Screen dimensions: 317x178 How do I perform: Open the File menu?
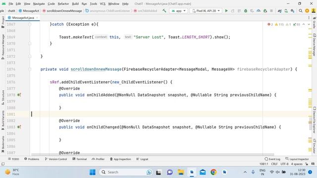coord(10,3)
